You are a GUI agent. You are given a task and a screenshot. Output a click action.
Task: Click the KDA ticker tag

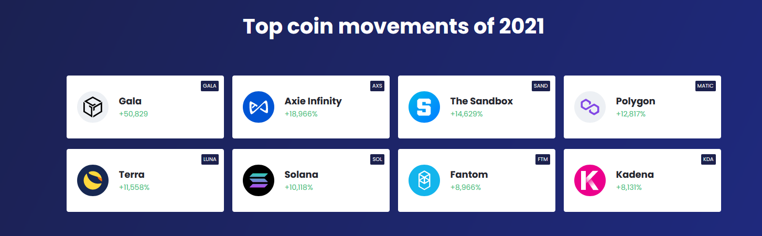(x=709, y=159)
